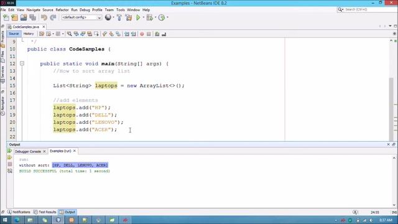Viewport: 398px width, 224px height.
Task: Open the Debug menu
Action: [85, 10]
